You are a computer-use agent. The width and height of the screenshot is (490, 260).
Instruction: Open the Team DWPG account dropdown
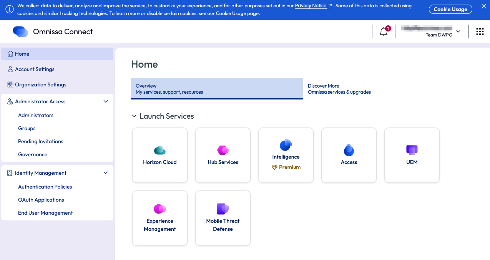coord(458,31)
